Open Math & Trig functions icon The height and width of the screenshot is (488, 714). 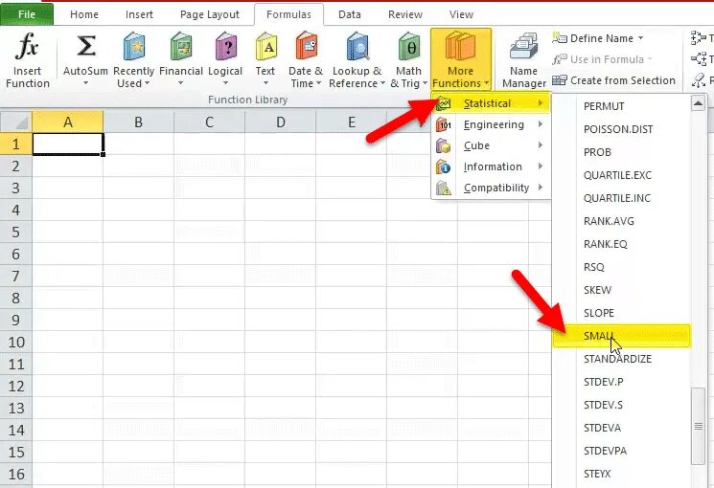[409, 46]
